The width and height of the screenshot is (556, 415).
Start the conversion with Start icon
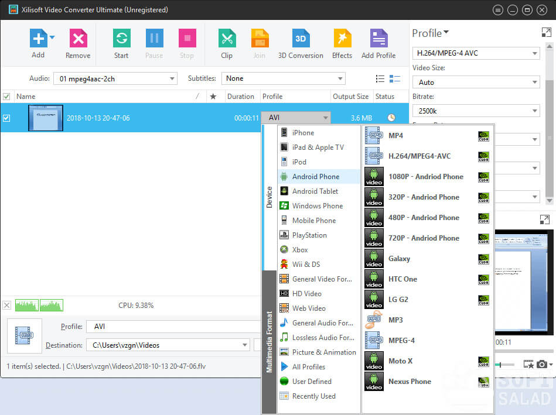121,39
